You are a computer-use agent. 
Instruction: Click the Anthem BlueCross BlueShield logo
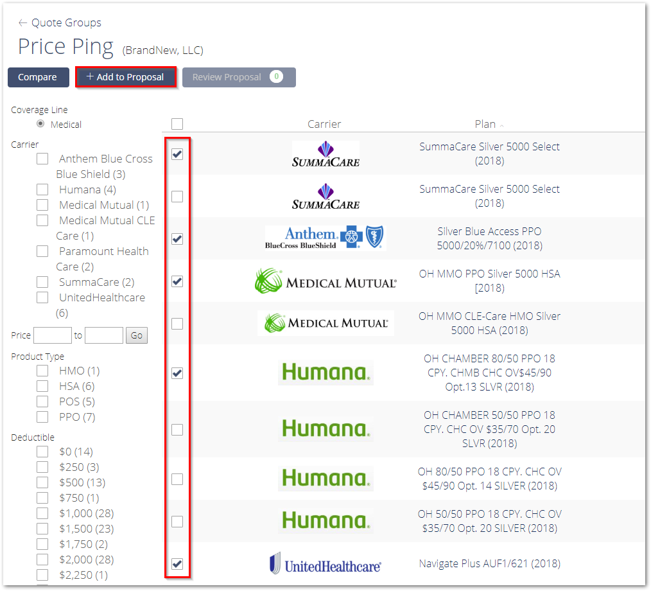coord(325,238)
